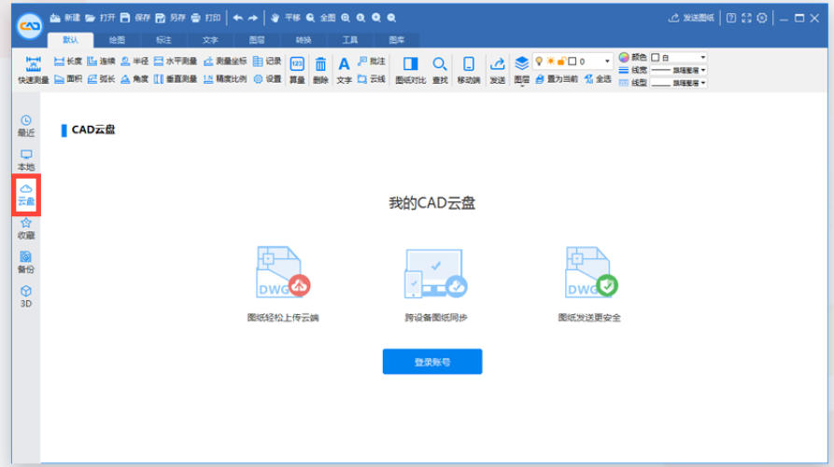Open measurement 设置 settings gear
The width and height of the screenshot is (834, 467).
click(x=267, y=79)
